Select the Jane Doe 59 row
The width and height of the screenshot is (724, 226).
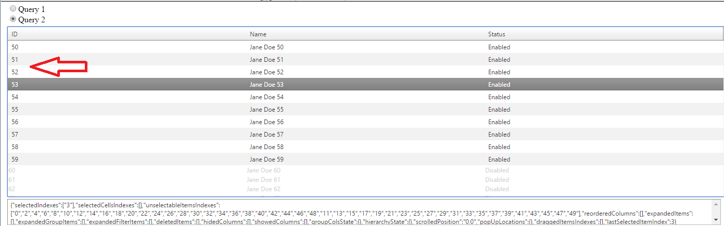click(x=266, y=159)
